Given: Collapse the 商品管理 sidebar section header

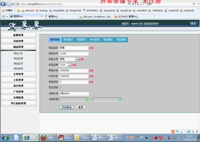Looking at the screenshot, I should [18, 47].
